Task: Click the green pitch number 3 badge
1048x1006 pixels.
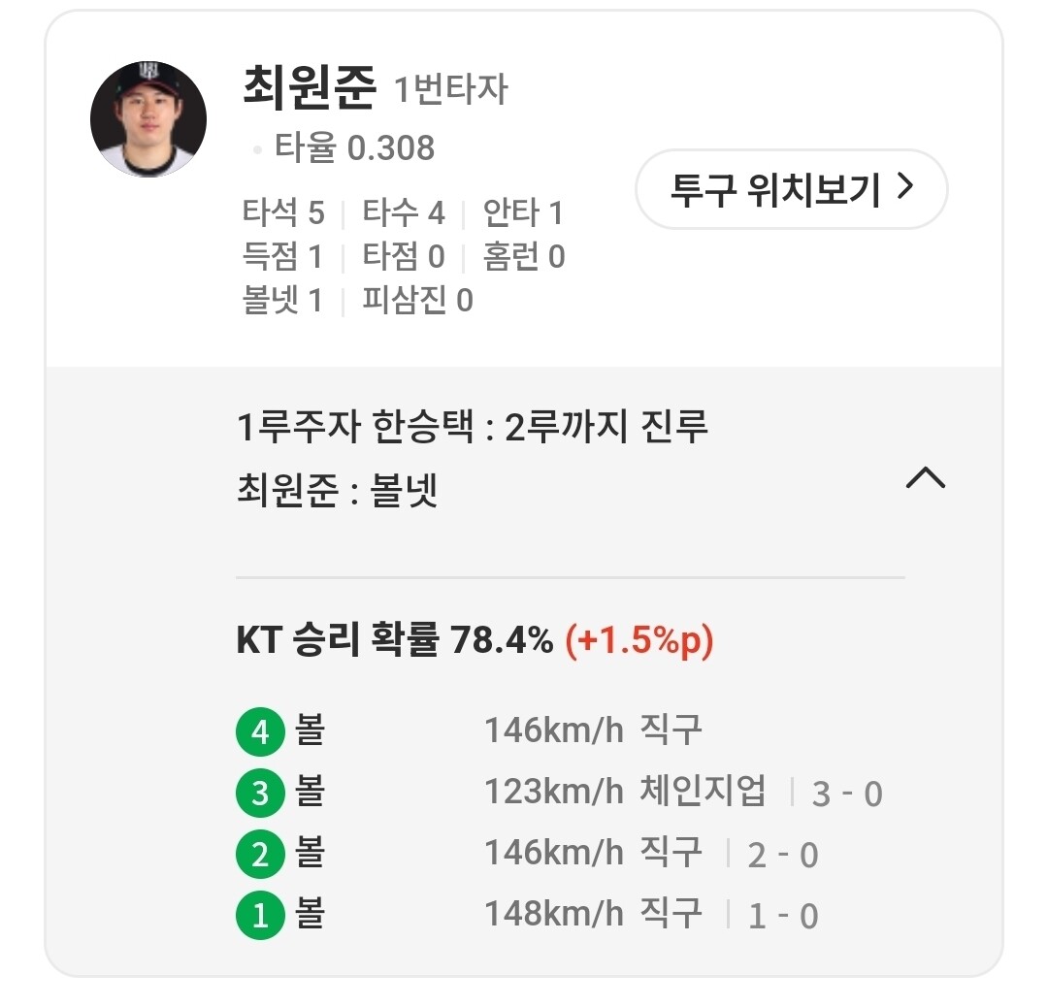Action: [x=260, y=794]
